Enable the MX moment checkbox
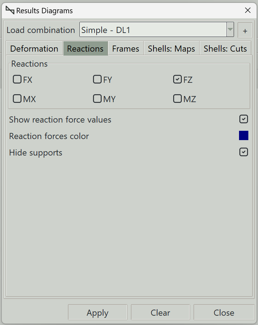258x325 pixels. pyautogui.click(x=17, y=99)
